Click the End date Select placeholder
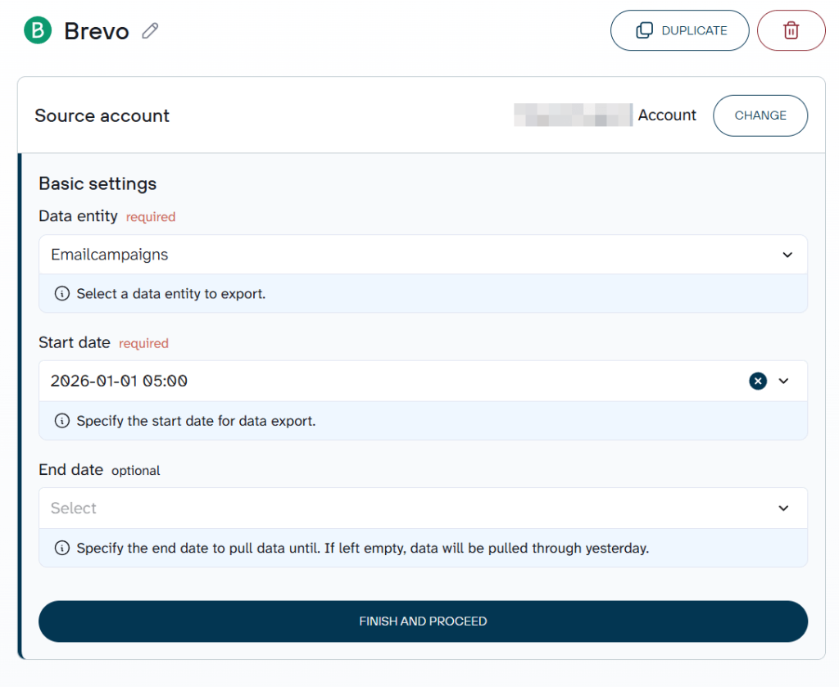Viewport: 839px width, 687px height. coord(74,508)
